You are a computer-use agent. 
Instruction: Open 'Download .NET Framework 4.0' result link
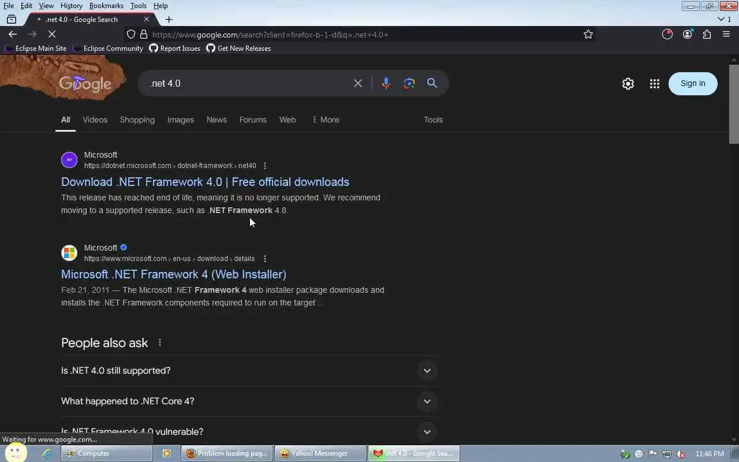point(205,182)
